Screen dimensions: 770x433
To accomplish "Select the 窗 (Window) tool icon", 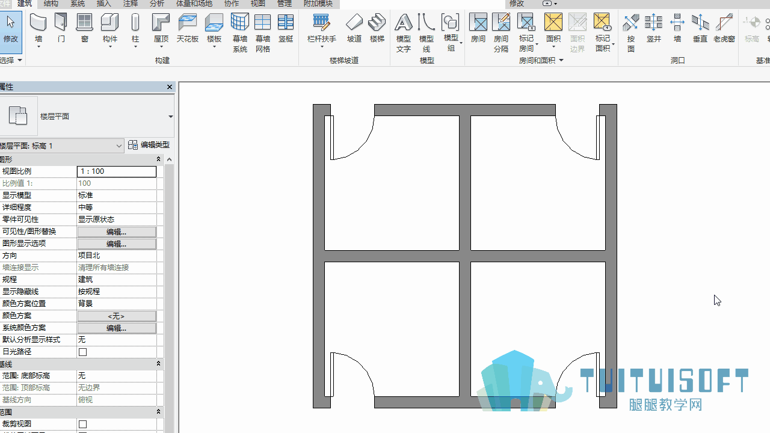I will (x=85, y=23).
